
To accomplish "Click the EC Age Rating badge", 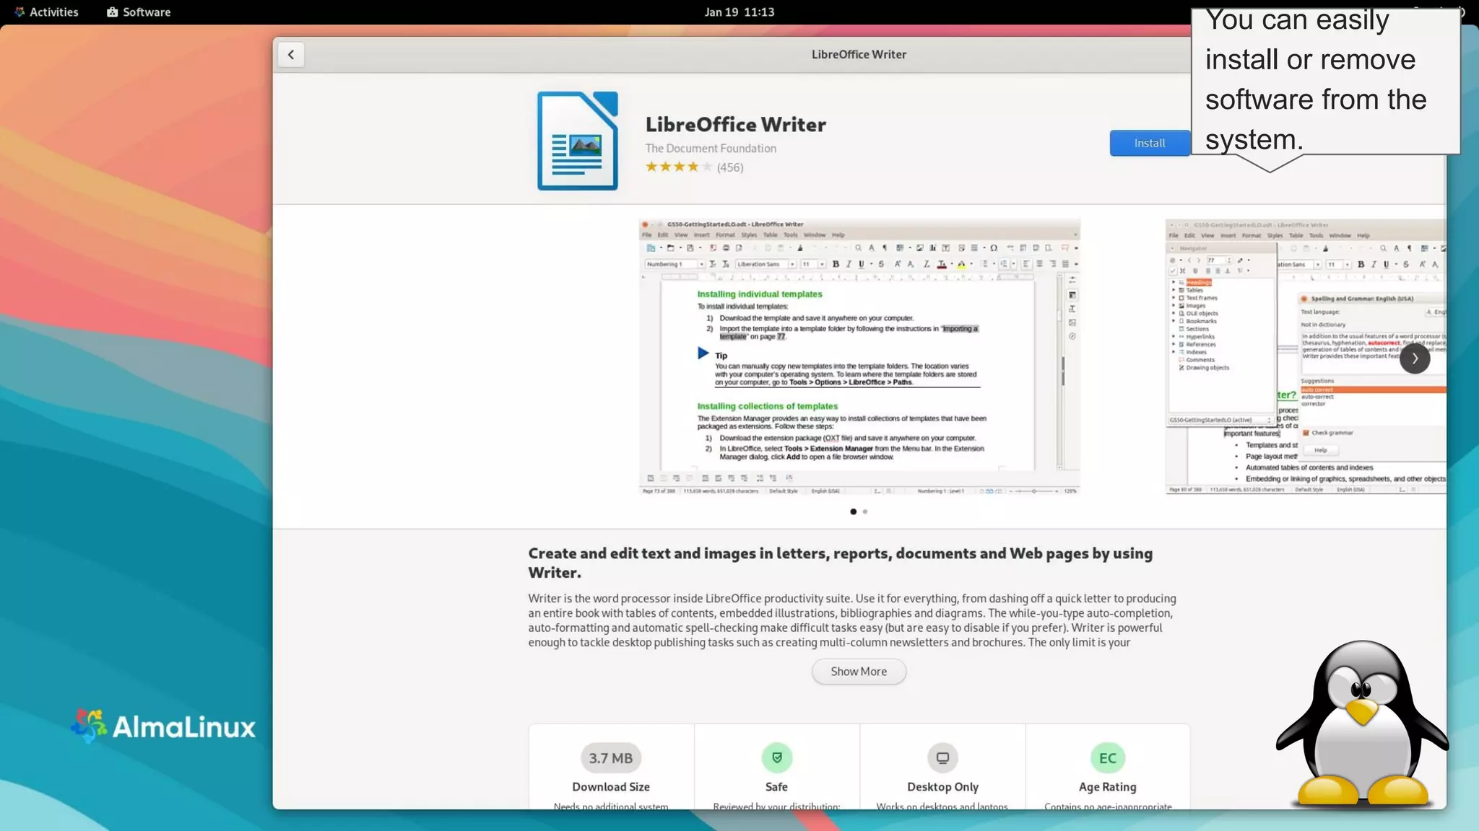I will (x=1108, y=758).
